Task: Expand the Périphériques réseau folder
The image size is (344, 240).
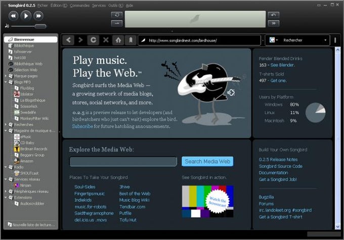Action: (6, 191)
